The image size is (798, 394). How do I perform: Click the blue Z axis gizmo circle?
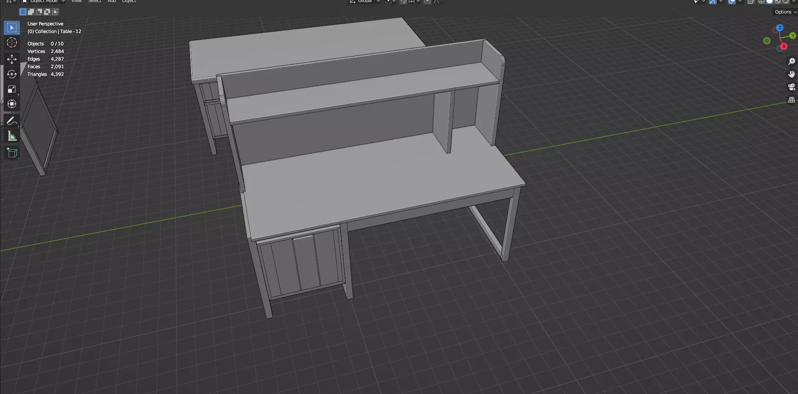pyautogui.click(x=780, y=28)
